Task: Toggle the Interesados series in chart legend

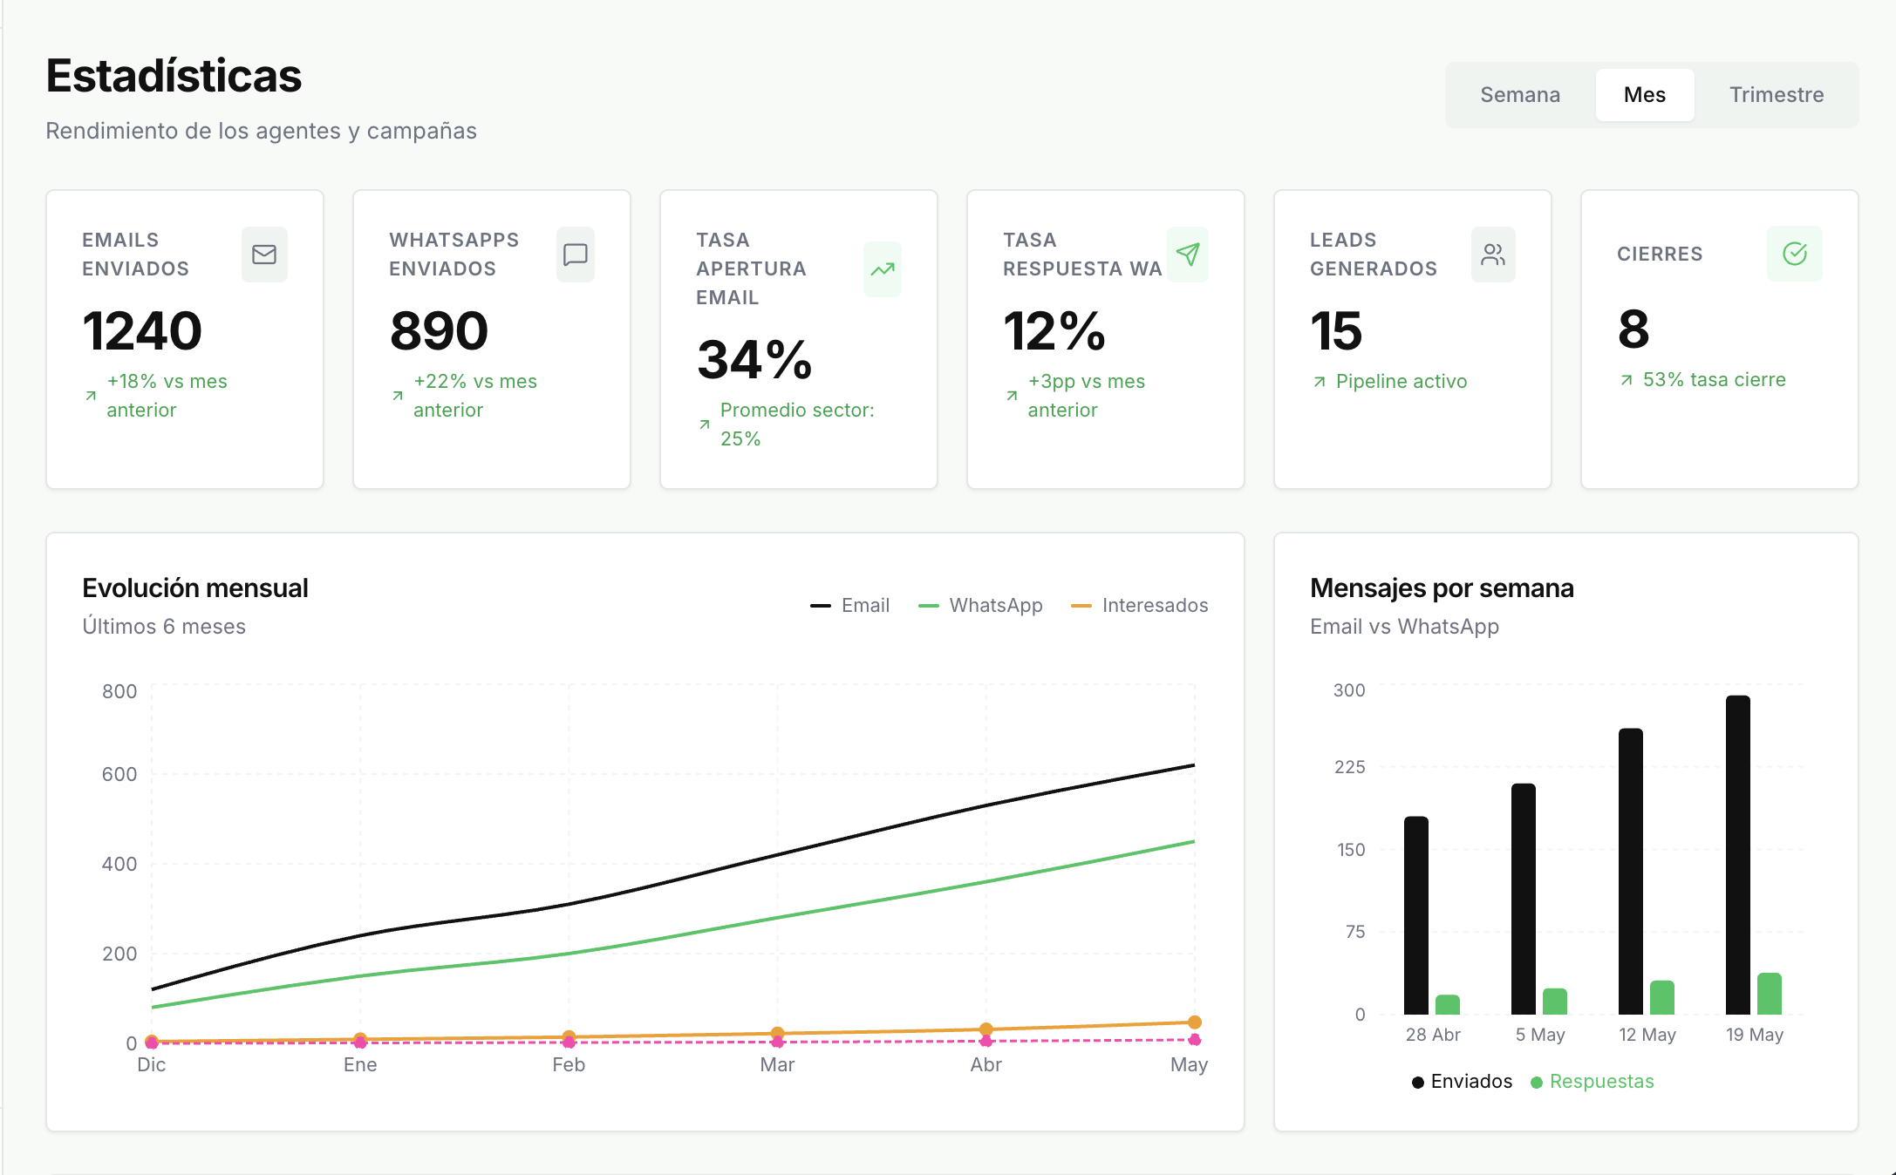Action: pos(1139,606)
